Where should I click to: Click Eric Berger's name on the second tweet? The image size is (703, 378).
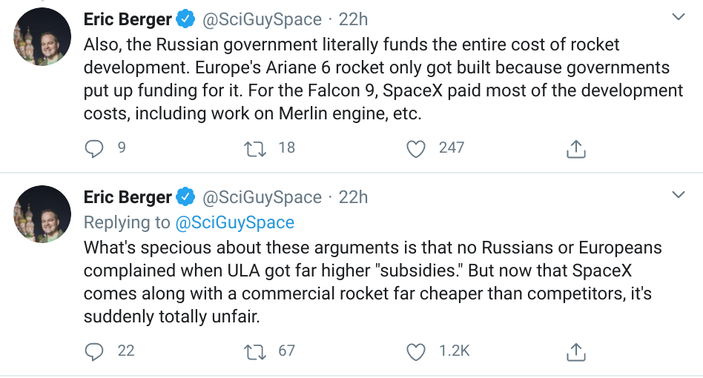(128, 197)
